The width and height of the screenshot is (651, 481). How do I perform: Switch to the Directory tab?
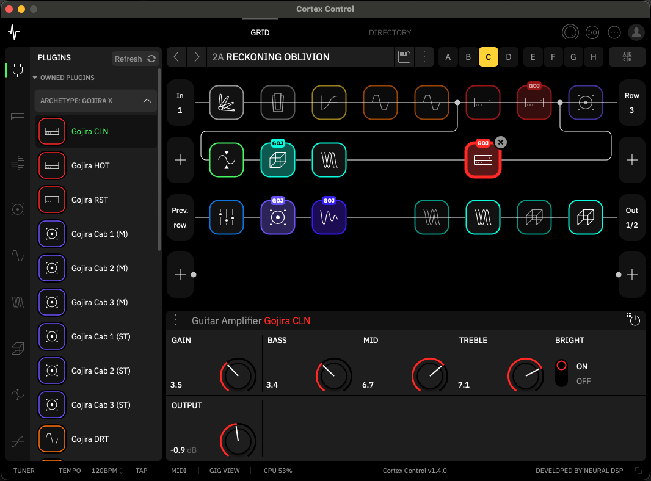(x=390, y=32)
